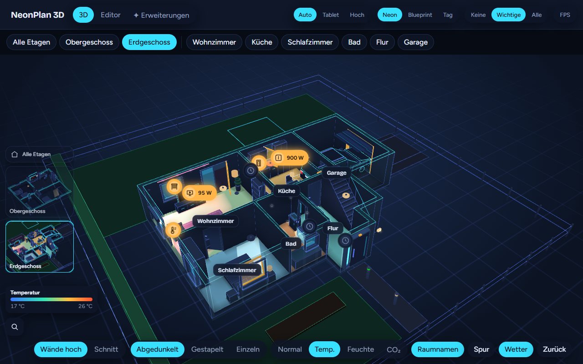Image resolution: width=583 pixels, height=364 pixels.
Task: Click the clock icon beside the Flur label
Action: (310, 226)
